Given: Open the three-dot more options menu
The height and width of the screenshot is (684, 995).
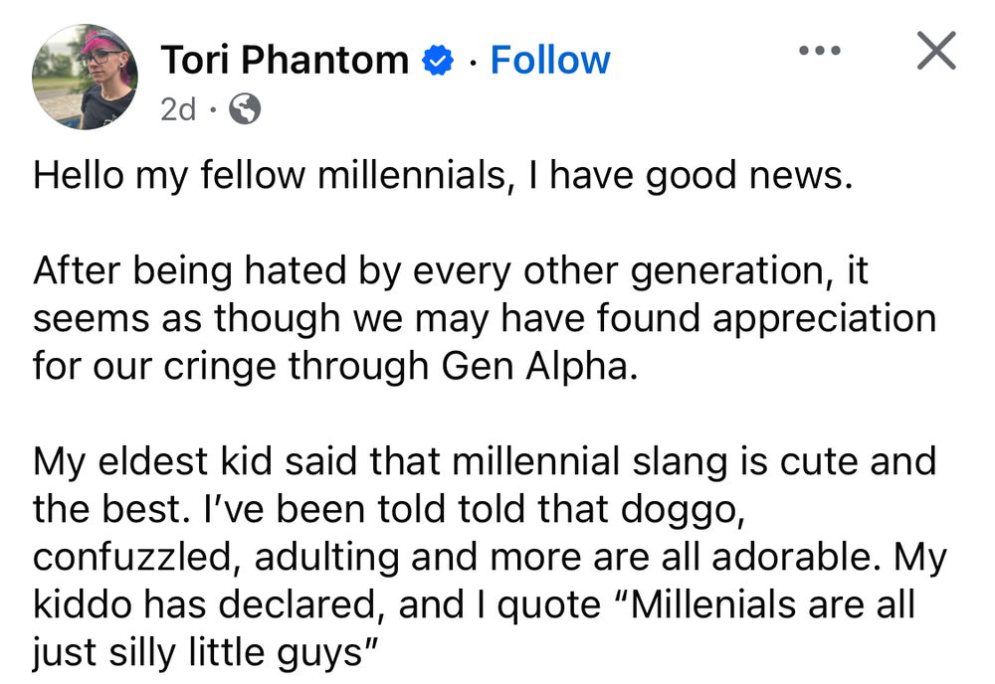Looking at the screenshot, I should pos(820,49).
